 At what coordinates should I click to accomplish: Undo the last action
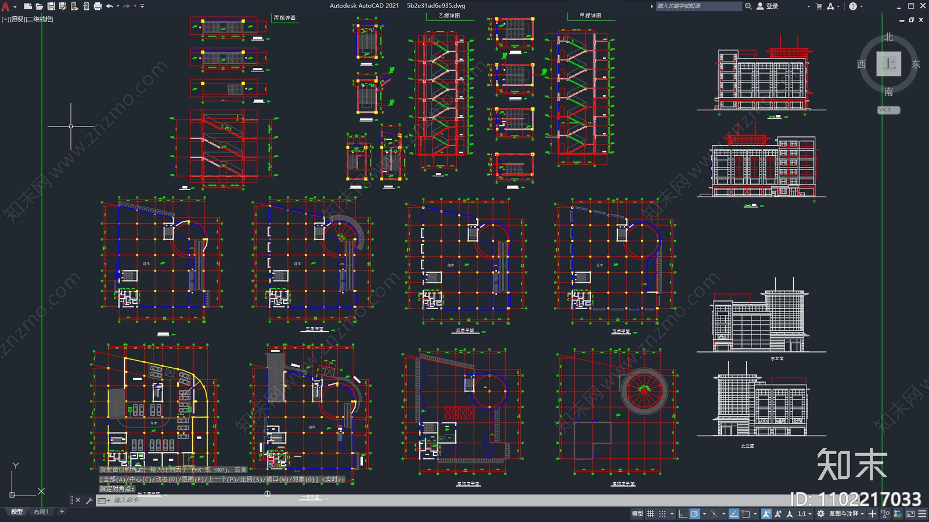coord(109,6)
